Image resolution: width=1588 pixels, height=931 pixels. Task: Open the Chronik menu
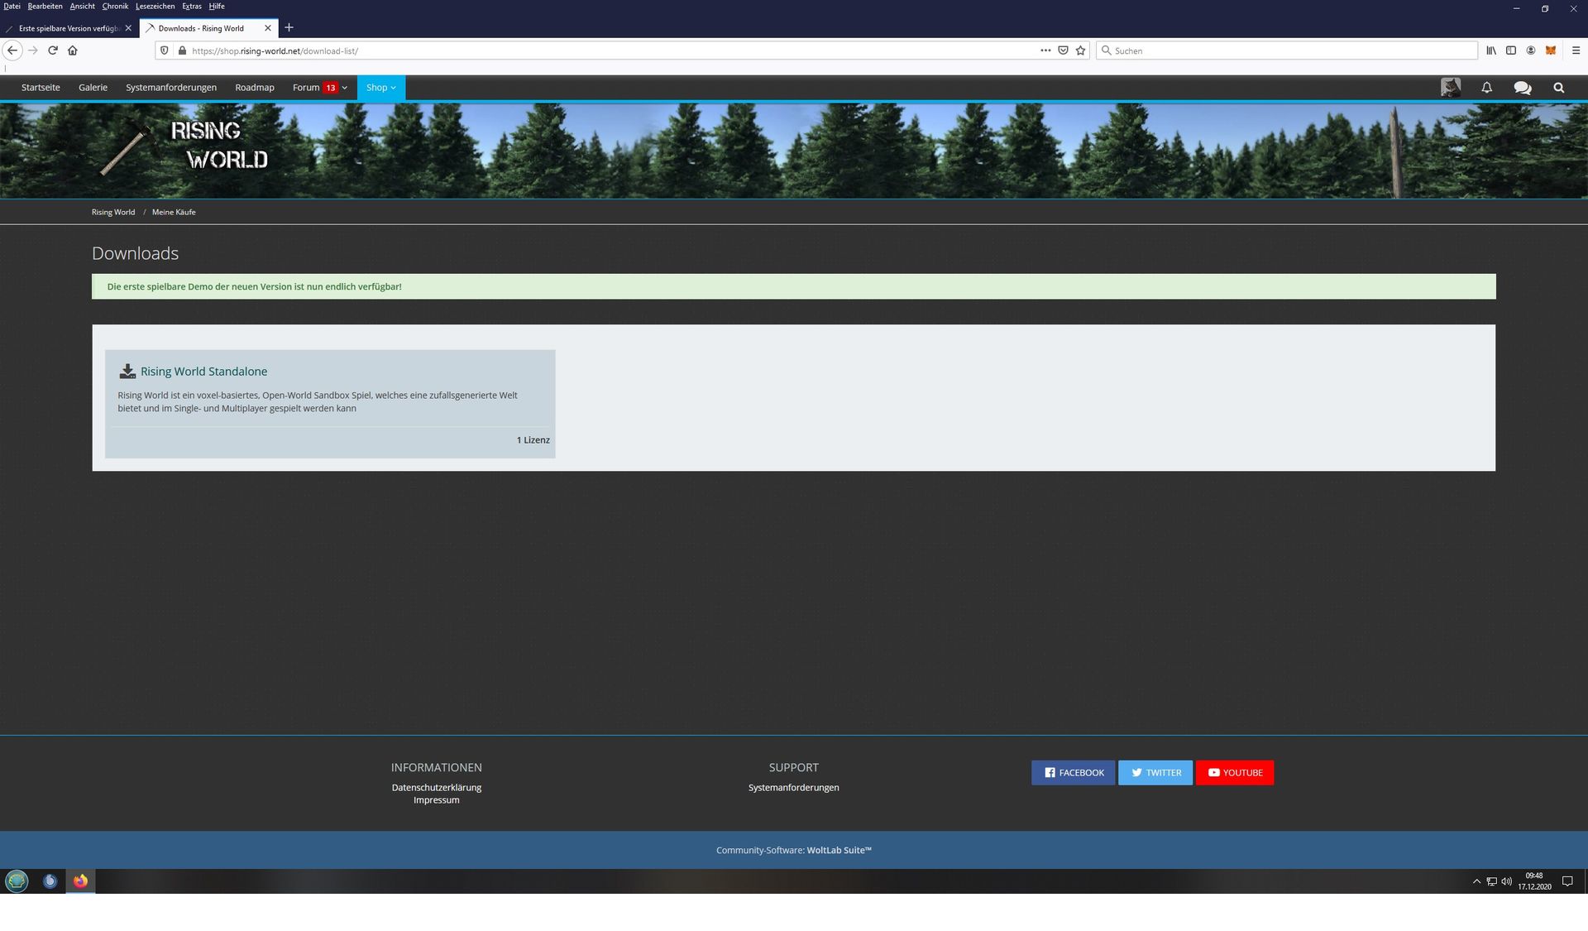click(x=115, y=6)
